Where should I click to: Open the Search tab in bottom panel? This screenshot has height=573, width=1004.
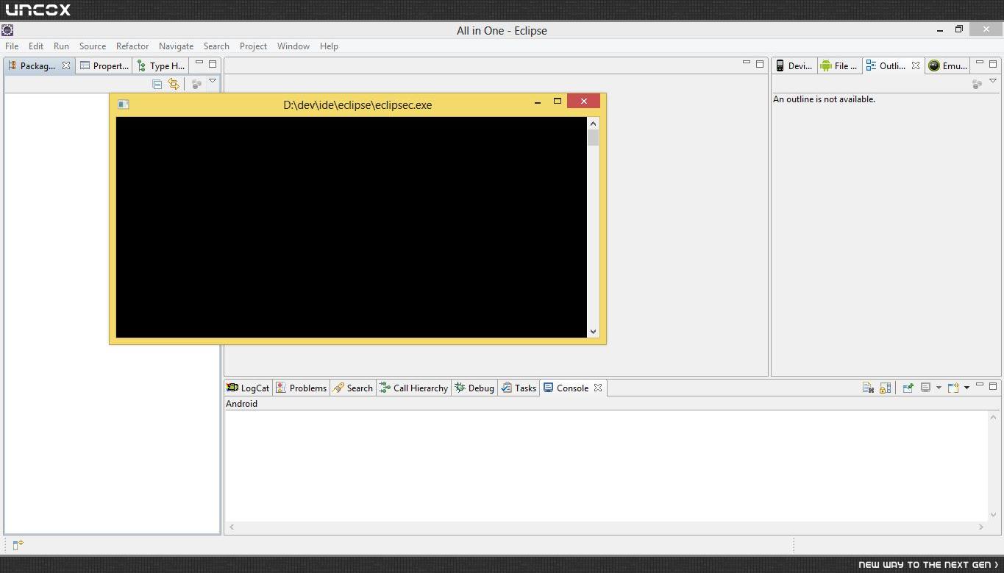click(x=353, y=388)
